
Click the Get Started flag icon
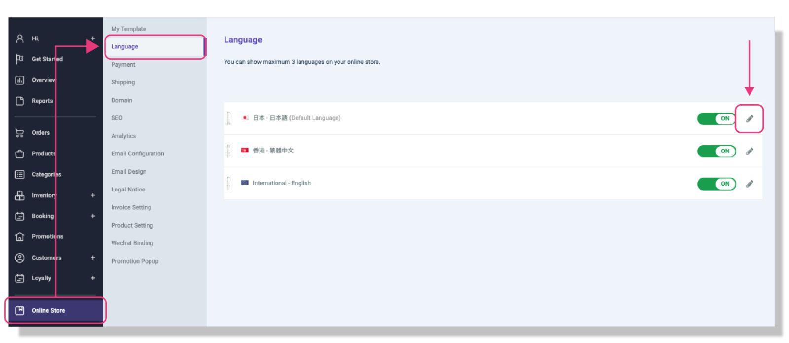(20, 59)
